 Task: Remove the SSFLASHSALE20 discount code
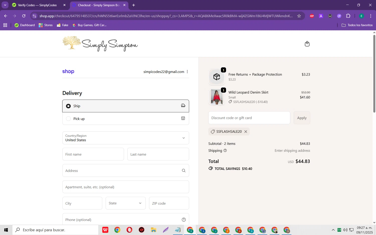click(x=246, y=132)
